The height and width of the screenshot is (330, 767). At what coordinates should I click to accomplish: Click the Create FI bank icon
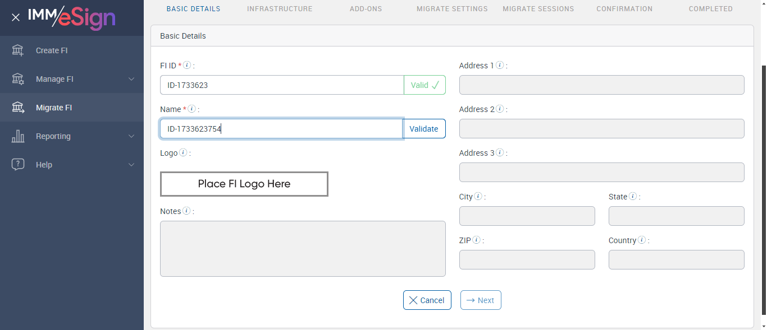pos(18,50)
